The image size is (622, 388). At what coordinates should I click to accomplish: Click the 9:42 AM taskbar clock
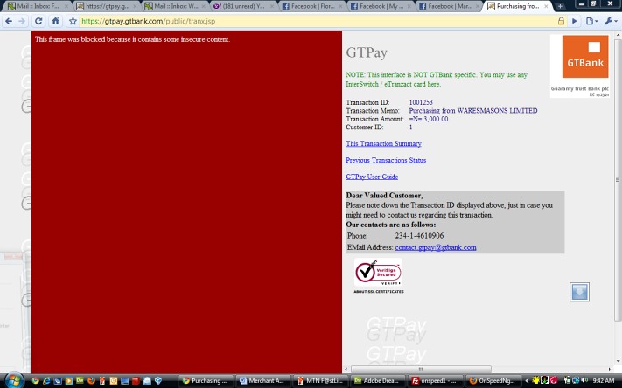click(x=604, y=380)
